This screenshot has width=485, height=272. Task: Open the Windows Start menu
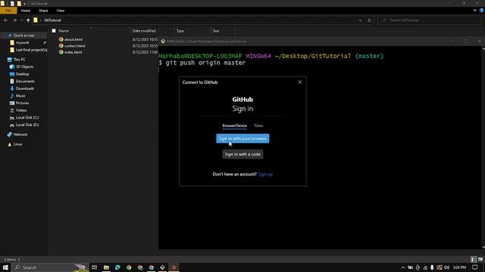click(5, 267)
